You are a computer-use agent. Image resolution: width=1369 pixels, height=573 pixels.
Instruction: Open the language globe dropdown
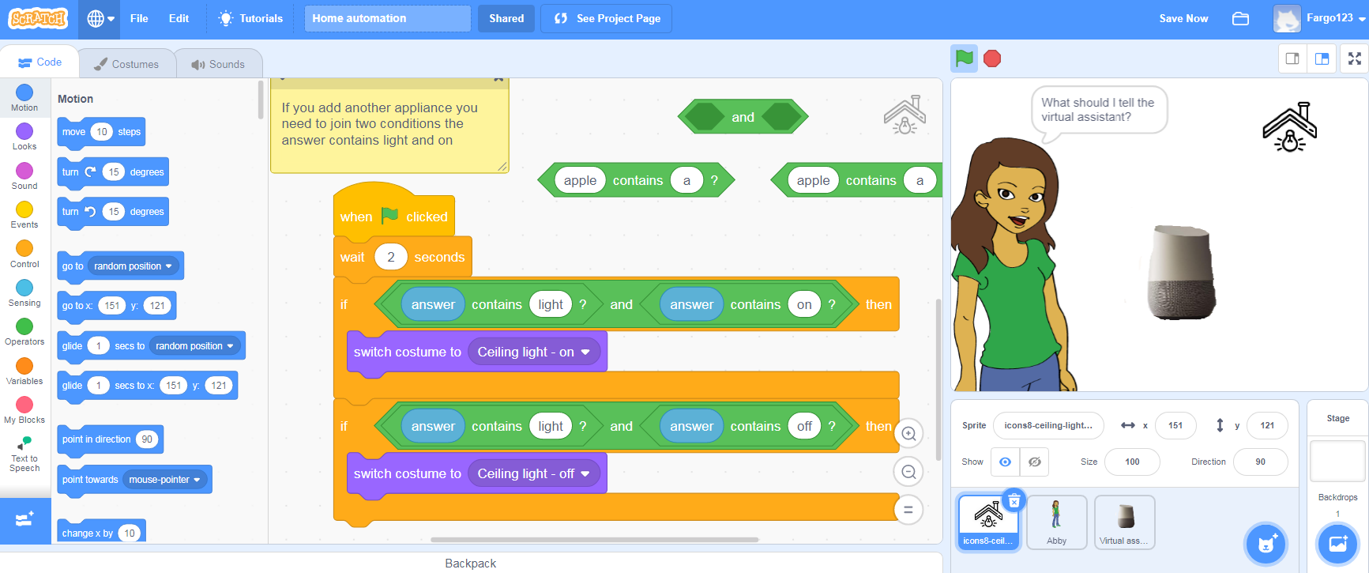click(100, 18)
